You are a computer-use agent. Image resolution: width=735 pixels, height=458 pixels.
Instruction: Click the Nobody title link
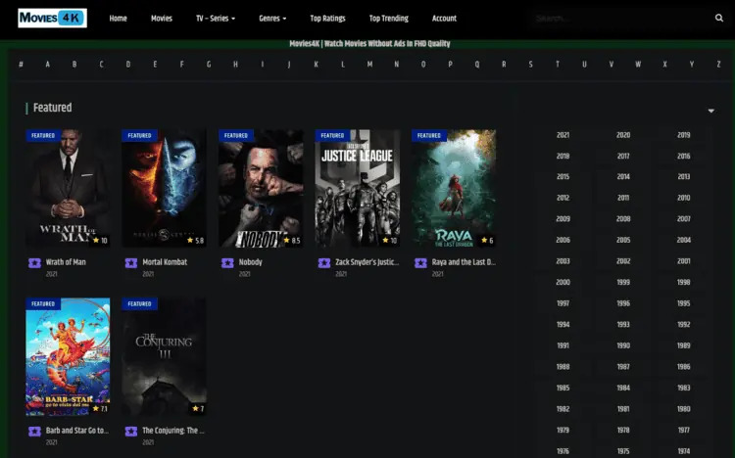pos(250,261)
